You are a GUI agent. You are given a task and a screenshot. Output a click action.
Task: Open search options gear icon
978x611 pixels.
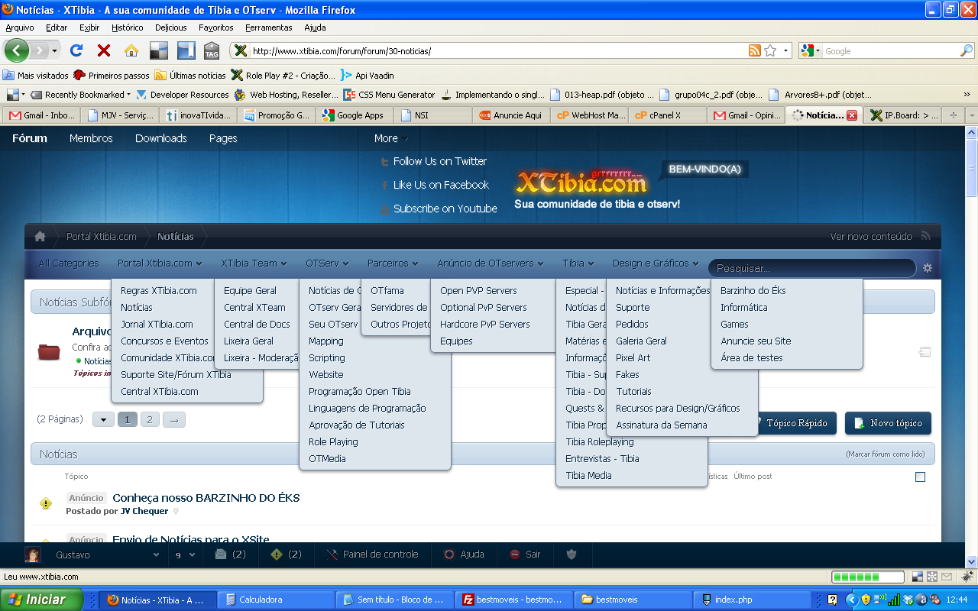pos(928,268)
